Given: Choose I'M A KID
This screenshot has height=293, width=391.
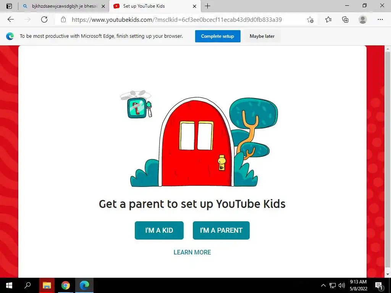Looking at the screenshot, I should click(159, 230).
